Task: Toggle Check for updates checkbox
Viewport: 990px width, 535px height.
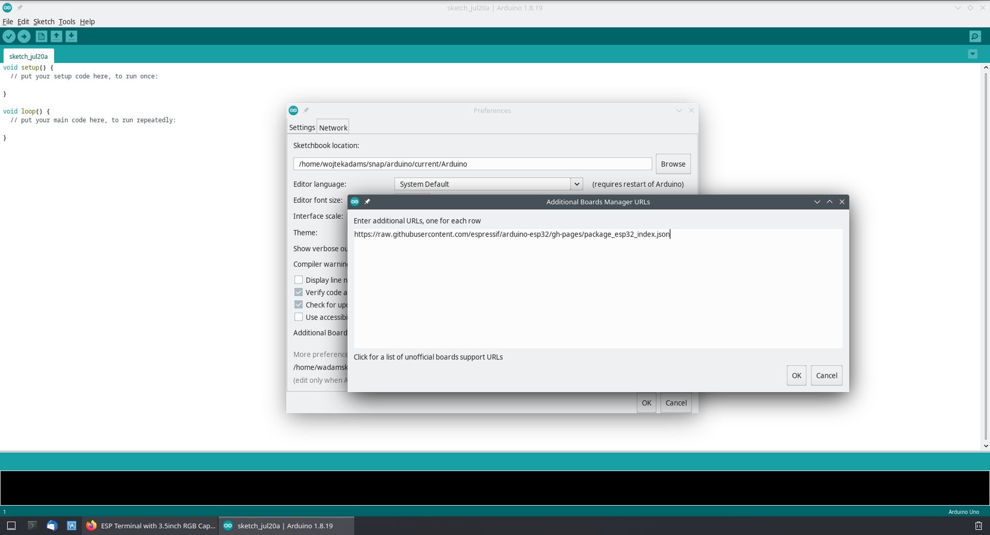Action: (299, 305)
